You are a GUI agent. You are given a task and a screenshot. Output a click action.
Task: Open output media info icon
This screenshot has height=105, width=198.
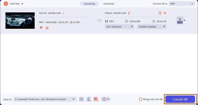160,13
